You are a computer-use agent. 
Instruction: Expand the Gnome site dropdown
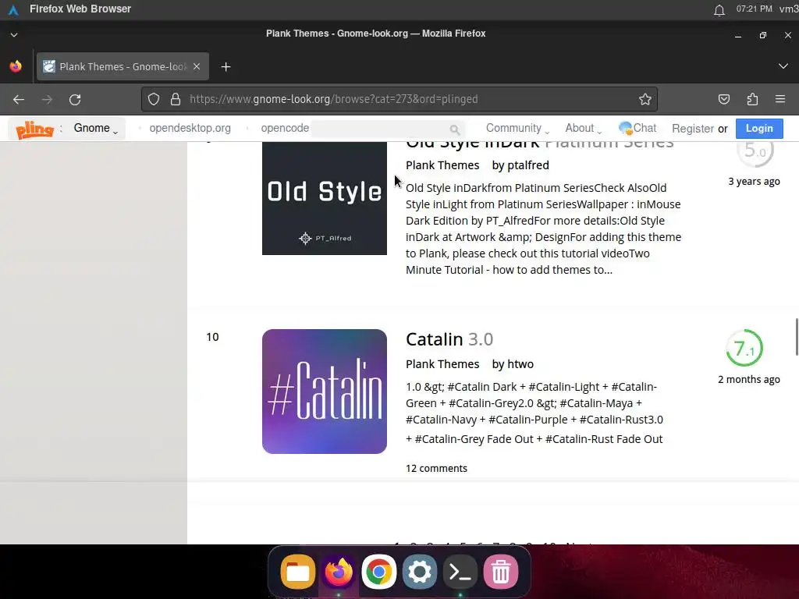pyautogui.click(x=95, y=129)
